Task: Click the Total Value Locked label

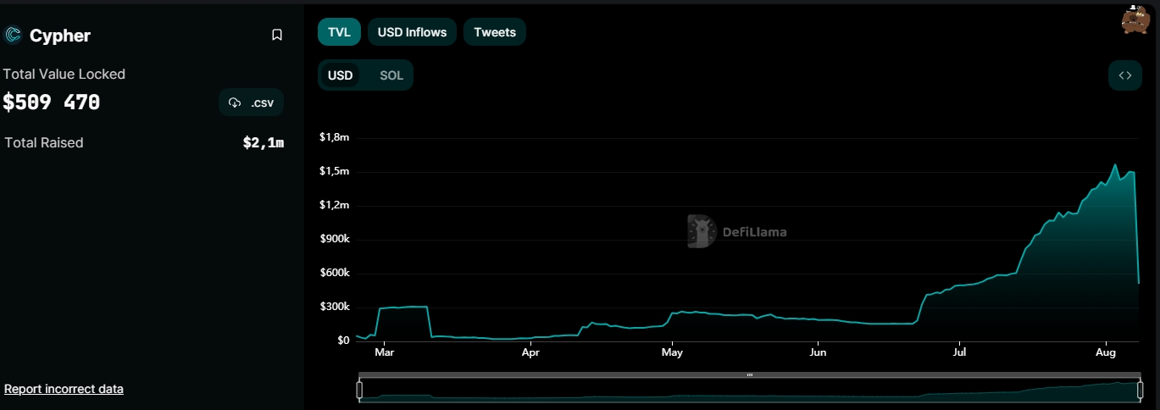Action: 64,75
